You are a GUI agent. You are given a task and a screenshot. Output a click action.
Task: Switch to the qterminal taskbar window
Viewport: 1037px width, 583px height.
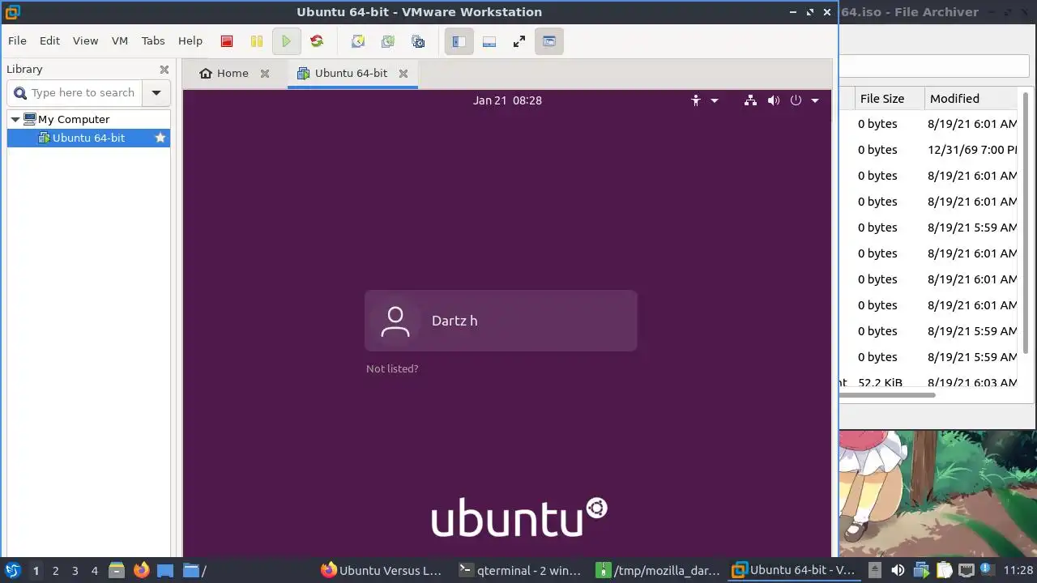(519, 571)
